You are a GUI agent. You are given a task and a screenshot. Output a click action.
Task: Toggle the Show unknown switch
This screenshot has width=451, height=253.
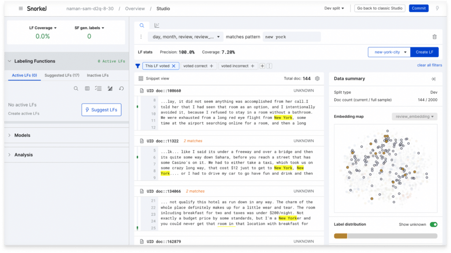point(433,224)
